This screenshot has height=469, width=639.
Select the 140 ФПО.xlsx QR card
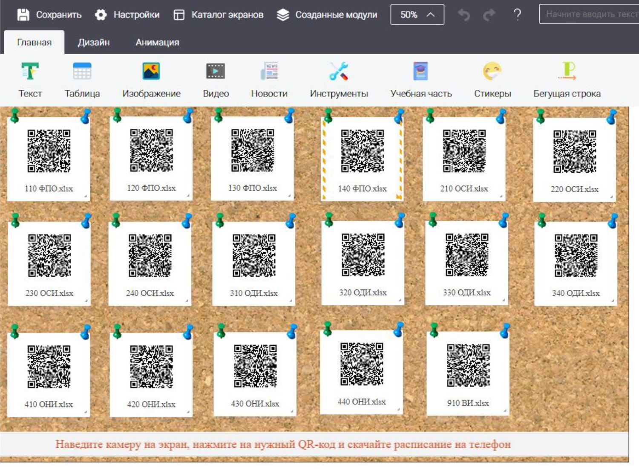(362, 159)
